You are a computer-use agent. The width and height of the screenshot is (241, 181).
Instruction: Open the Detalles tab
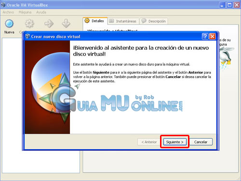point(94,21)
